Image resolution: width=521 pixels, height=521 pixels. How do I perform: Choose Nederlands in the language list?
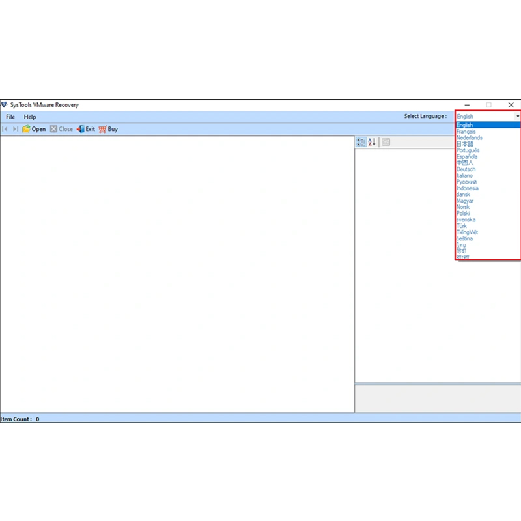pyautogui.click(x=487, y=137)
